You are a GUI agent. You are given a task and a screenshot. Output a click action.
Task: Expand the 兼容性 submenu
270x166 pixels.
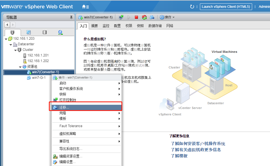(x=119, y=141)
